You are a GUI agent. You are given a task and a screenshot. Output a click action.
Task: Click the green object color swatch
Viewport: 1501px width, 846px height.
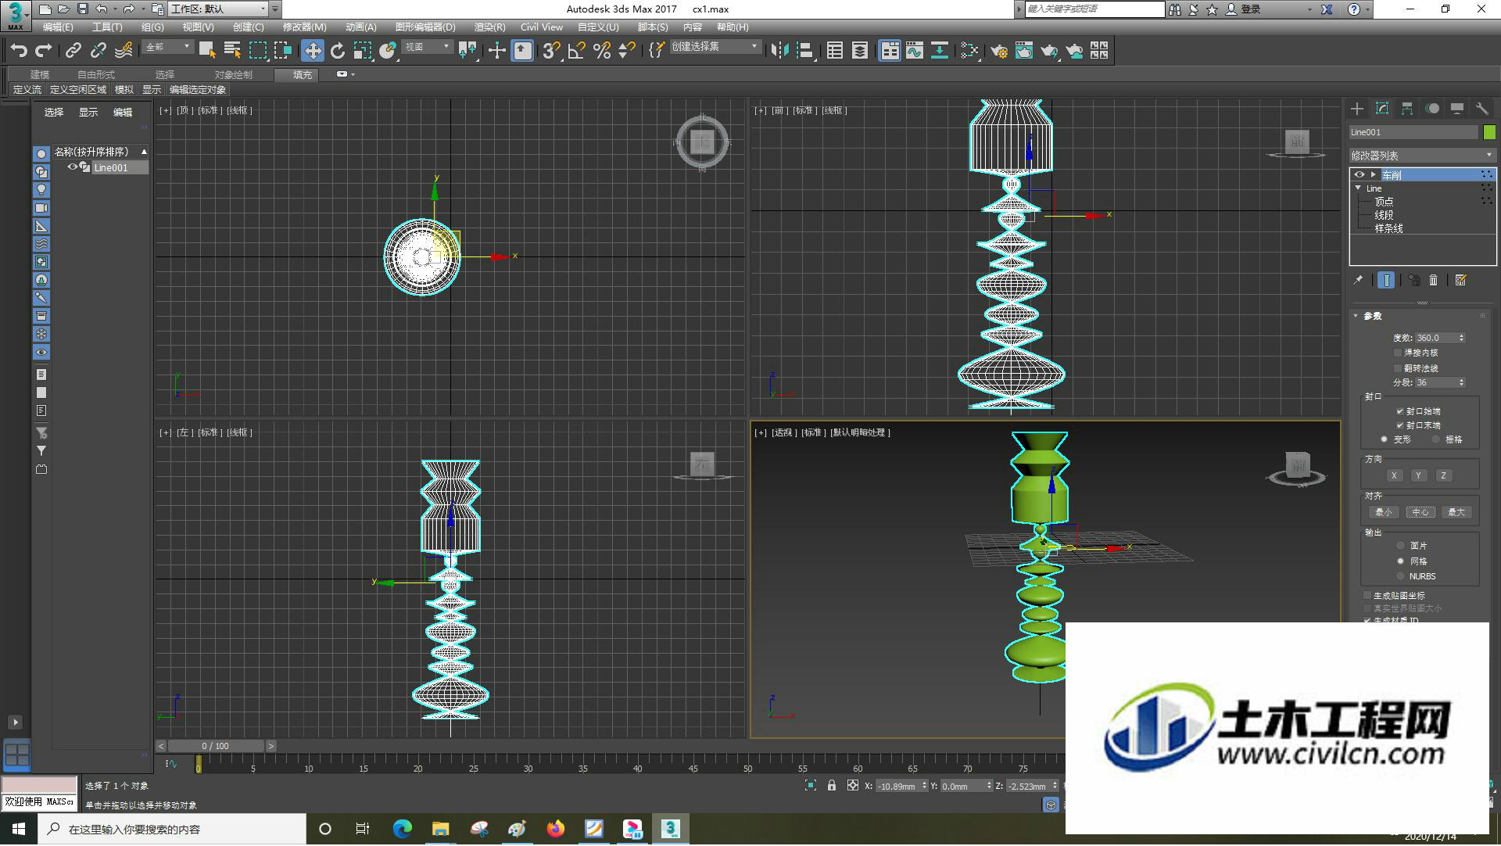(x=1489, y=132)
